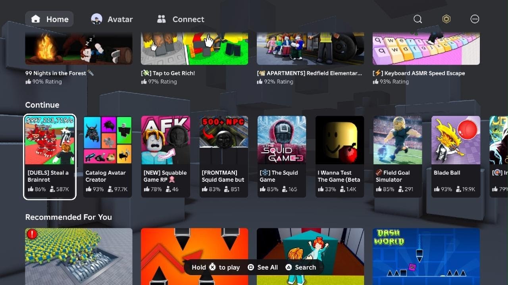Viewport: 508px width, 285px height.
Task: Click thumbs-up icon on Field Goal Simulator
Action: [x=379, y=189]
